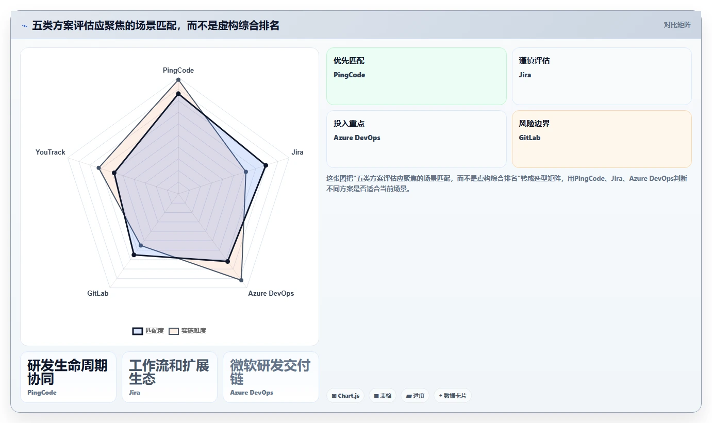Click the sparkle icon inside 数据卡片 chip
This screenshot has width=712, height=423.
click(440, 396)
